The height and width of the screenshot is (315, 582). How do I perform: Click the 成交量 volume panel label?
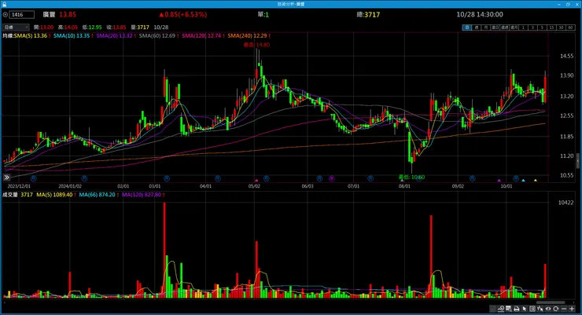coord(10,195)
